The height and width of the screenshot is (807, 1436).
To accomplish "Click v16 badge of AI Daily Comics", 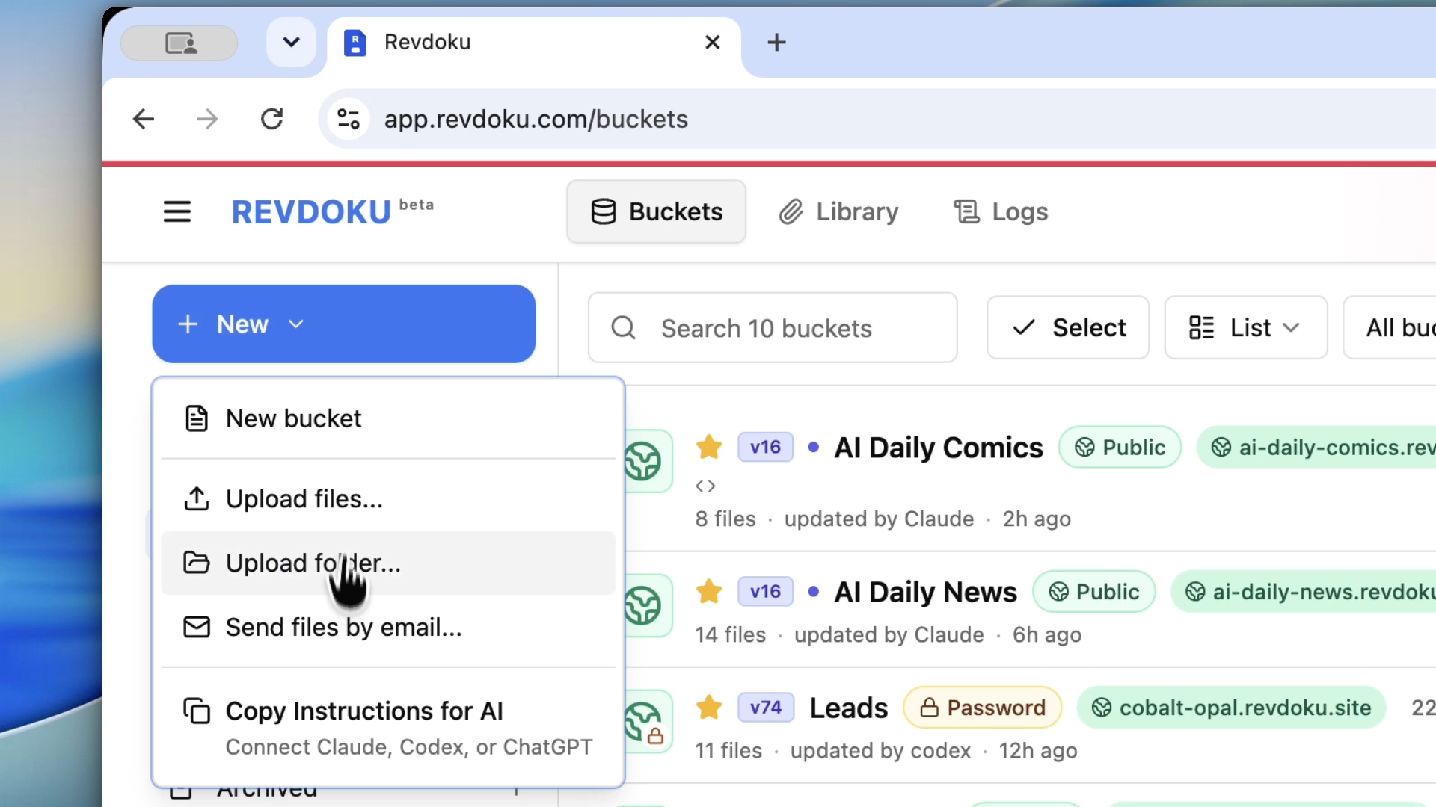I will (765, 447).
